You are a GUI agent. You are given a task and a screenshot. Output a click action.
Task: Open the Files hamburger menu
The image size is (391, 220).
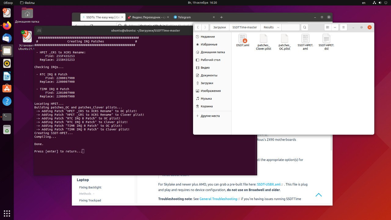coord(344,27)
